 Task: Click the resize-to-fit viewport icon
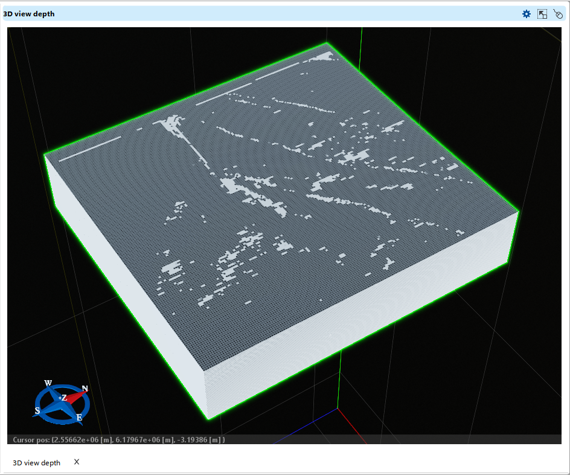coord(542,13)
